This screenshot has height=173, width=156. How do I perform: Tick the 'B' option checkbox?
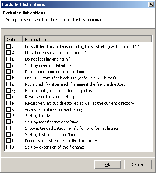[8, 59]
